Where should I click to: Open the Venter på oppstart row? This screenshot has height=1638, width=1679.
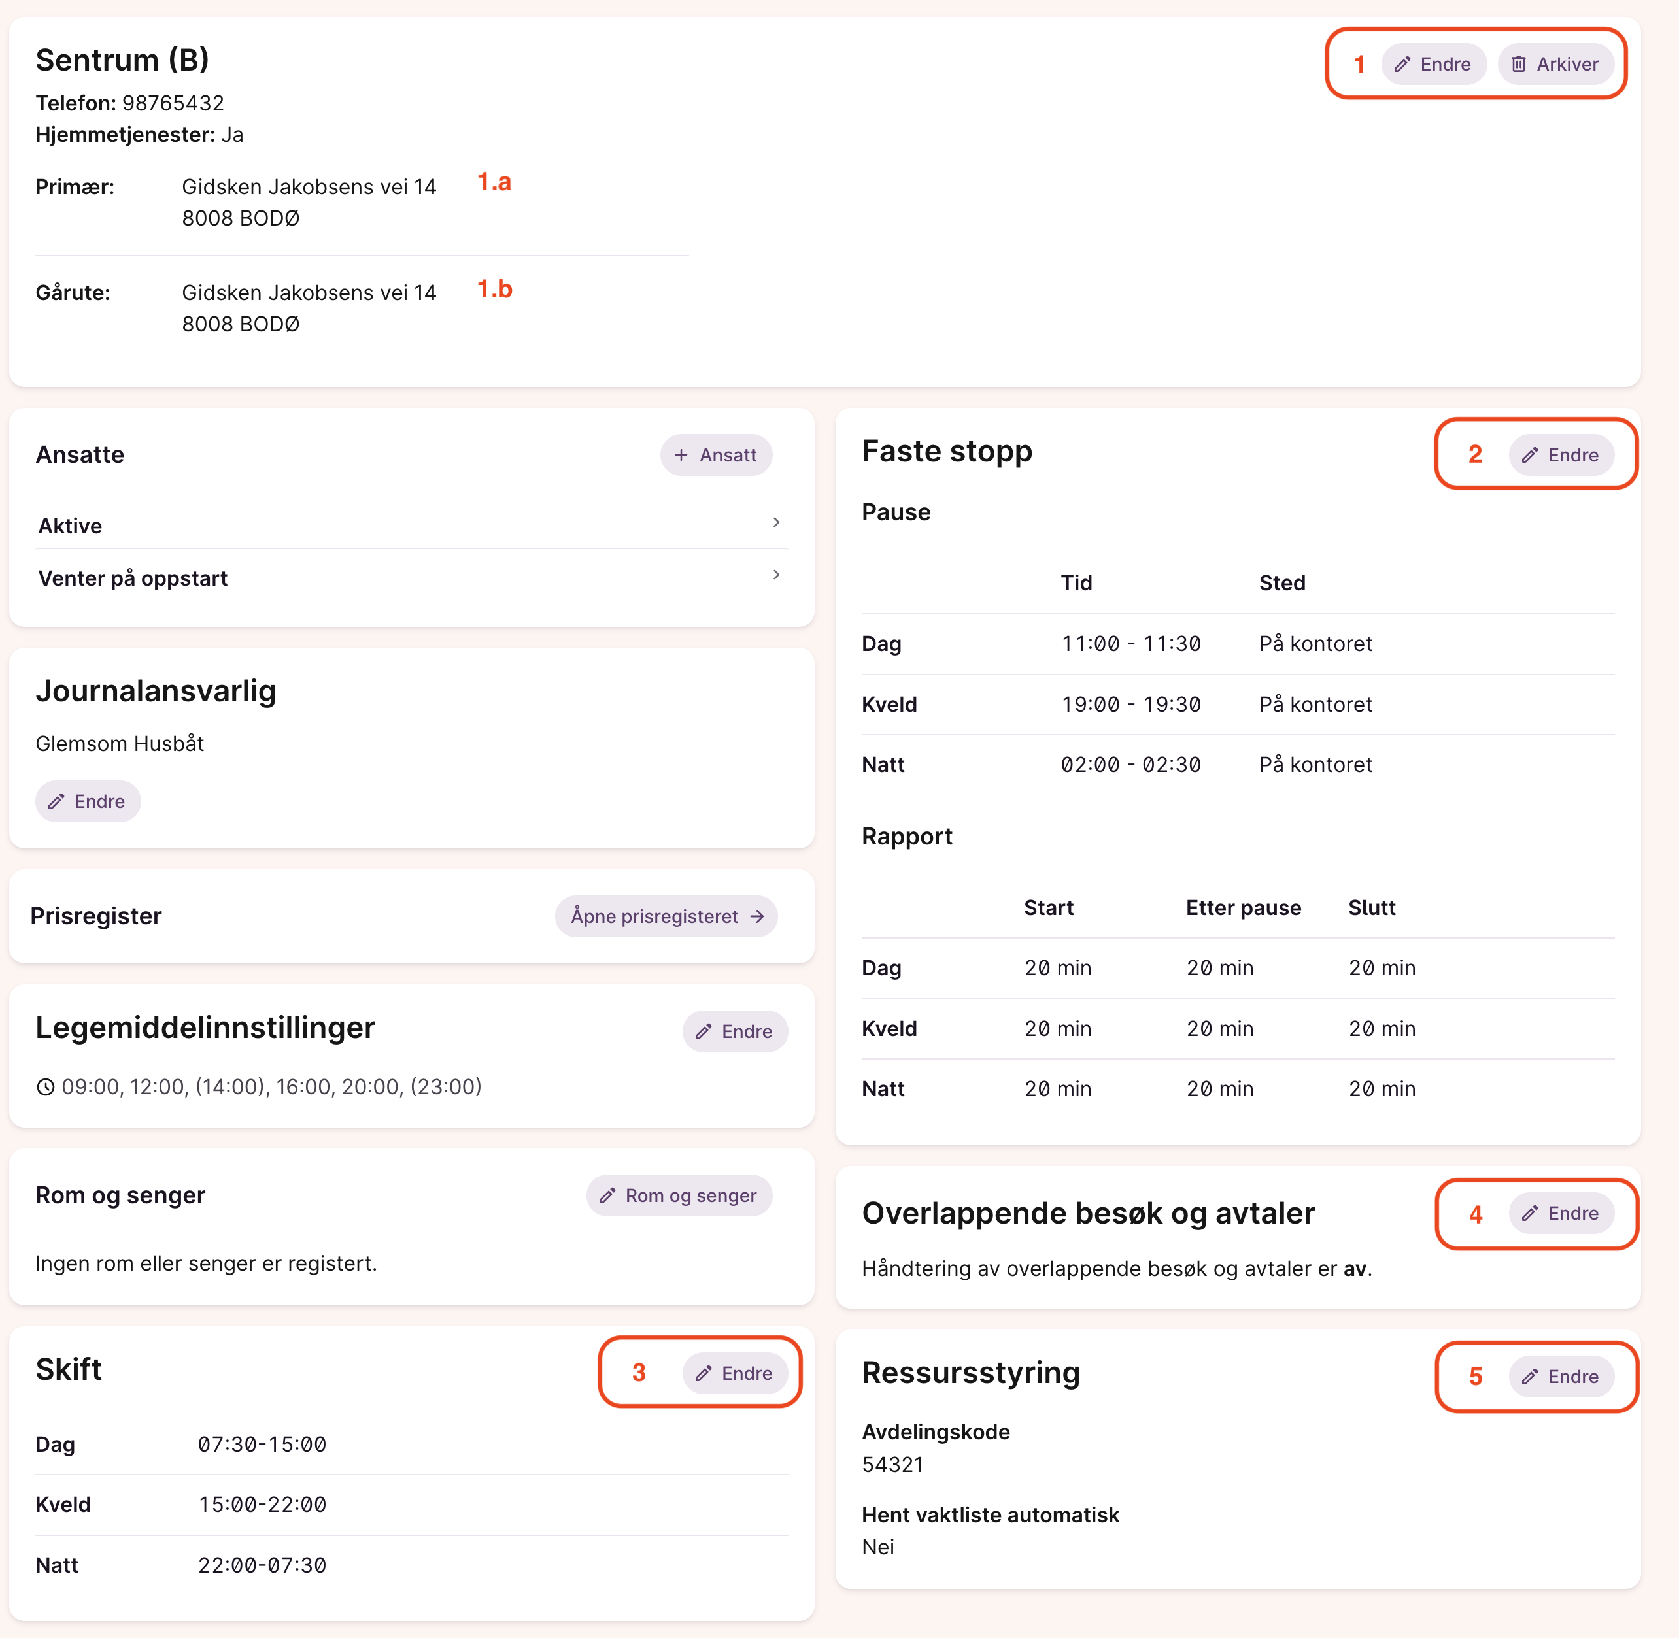(411, 578)
